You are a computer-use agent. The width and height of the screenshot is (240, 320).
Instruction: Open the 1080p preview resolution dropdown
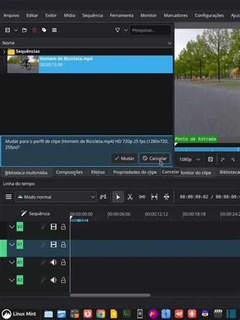[x=190, y=159]
